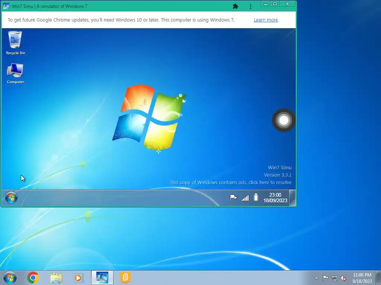Tap the floating round assistive touch button

284,120
